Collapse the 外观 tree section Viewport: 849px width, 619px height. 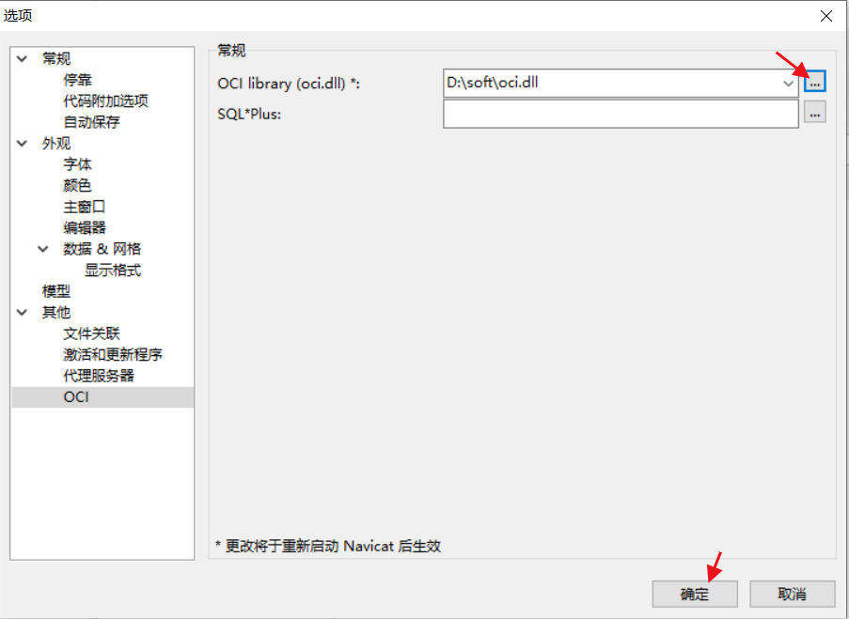[x=23, y=144]
